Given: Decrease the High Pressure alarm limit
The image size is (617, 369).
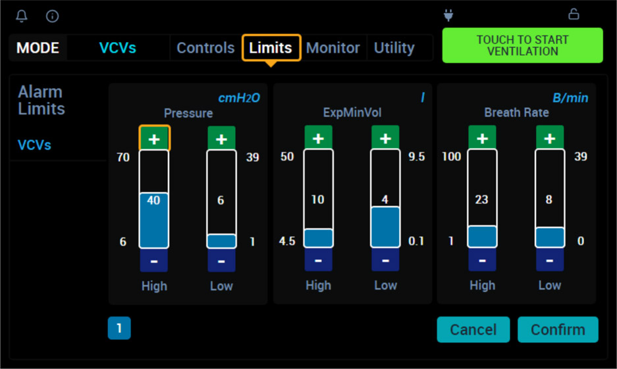Looking at the screenshot, I should click(x=154, y=260).
